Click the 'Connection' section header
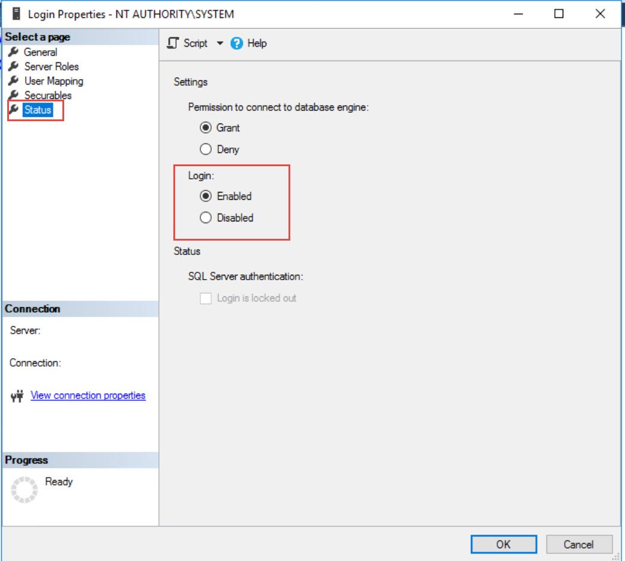The height and width of the screenshot is (561, 625). [32, 309]
